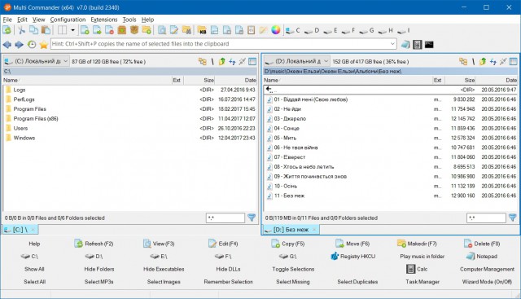Screen dimensions: 521x299
Task: Open the notepad icon beside the command line
Action: click(x=405, y=44)
